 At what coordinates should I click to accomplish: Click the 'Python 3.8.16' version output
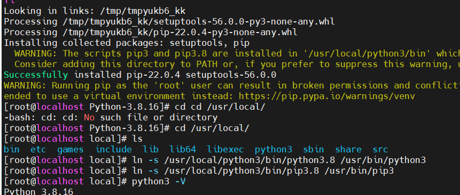(38, 192)
